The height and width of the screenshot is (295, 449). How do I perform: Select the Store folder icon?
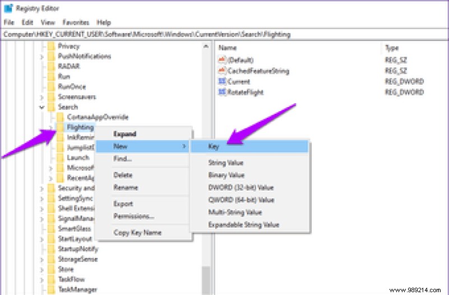(x=51, y=270)
